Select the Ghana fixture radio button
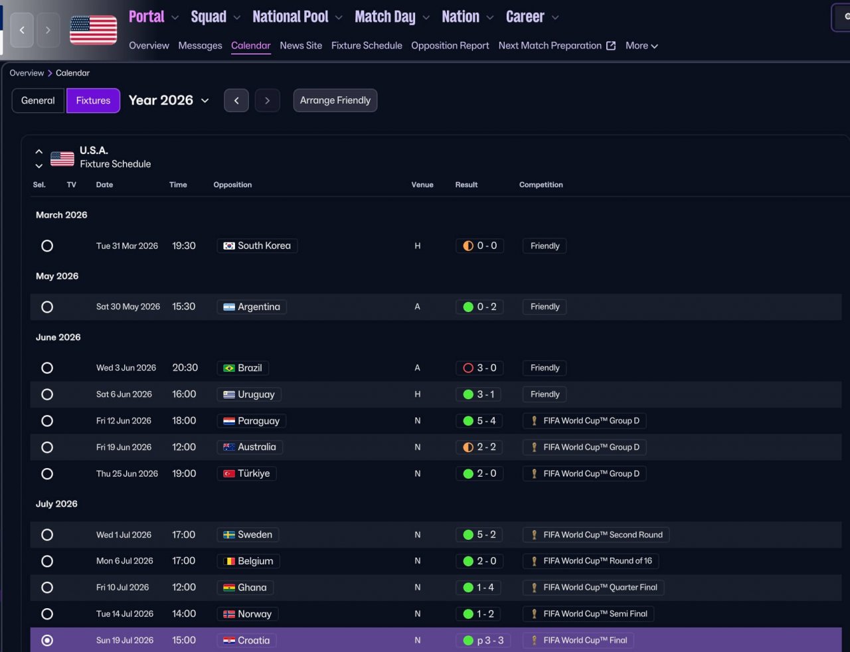Viewport: 850px width, 652px height. click(47, 588)
